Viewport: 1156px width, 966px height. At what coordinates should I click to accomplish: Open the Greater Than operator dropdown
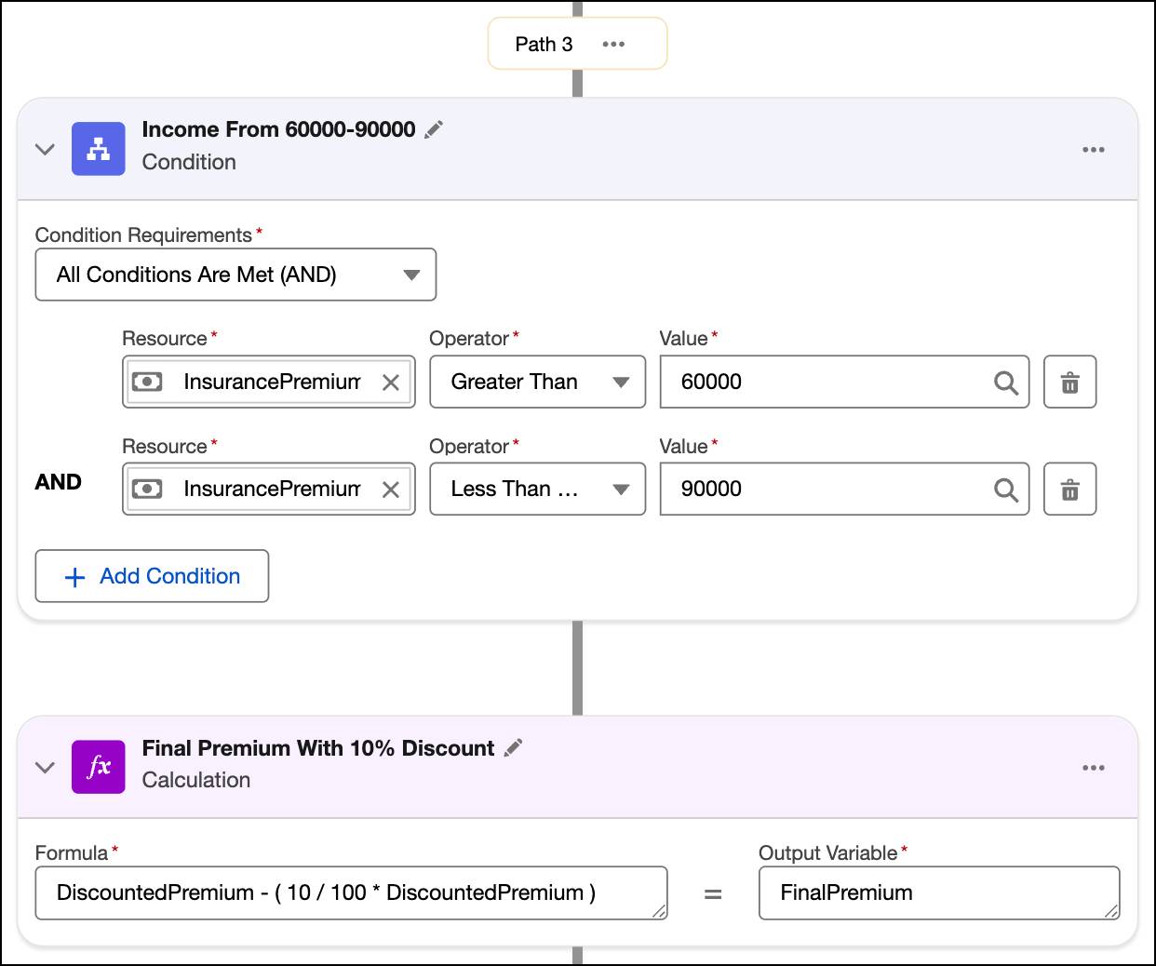pos(537,382)
